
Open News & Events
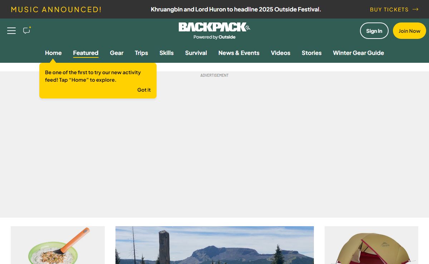click(239, 53)
